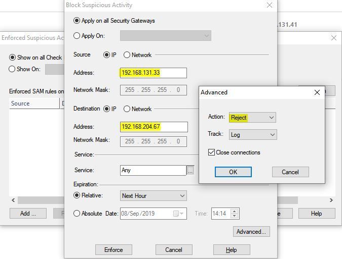Increase the Time value with up arrow
Viewport: 342px width, 259px height.
234,212
